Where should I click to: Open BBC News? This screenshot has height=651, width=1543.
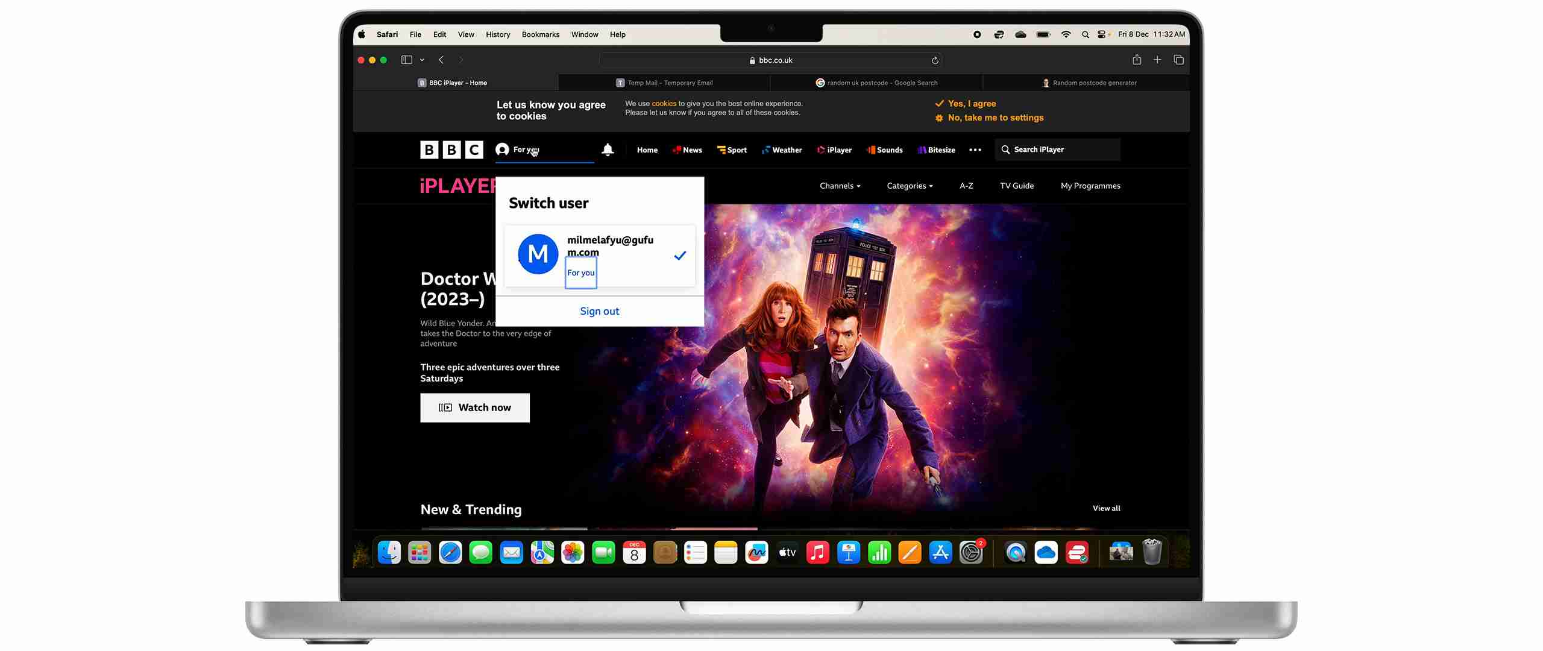click(687, 150)
